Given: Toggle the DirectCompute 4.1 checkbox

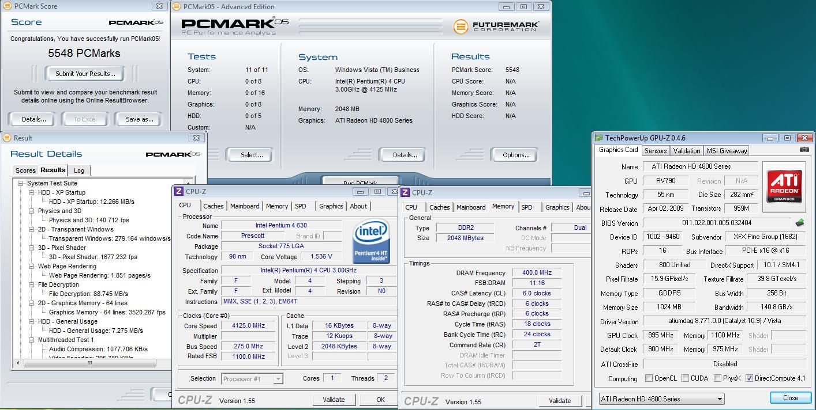Looking at the screenshot, I should point(749,378).
